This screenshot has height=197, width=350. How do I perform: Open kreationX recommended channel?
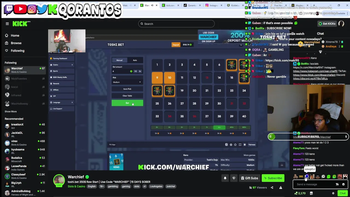24,126
